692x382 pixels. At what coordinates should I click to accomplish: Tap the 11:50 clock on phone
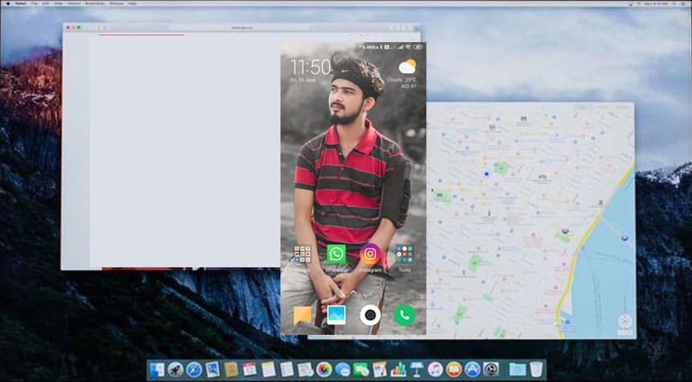(x=310, y=67)
